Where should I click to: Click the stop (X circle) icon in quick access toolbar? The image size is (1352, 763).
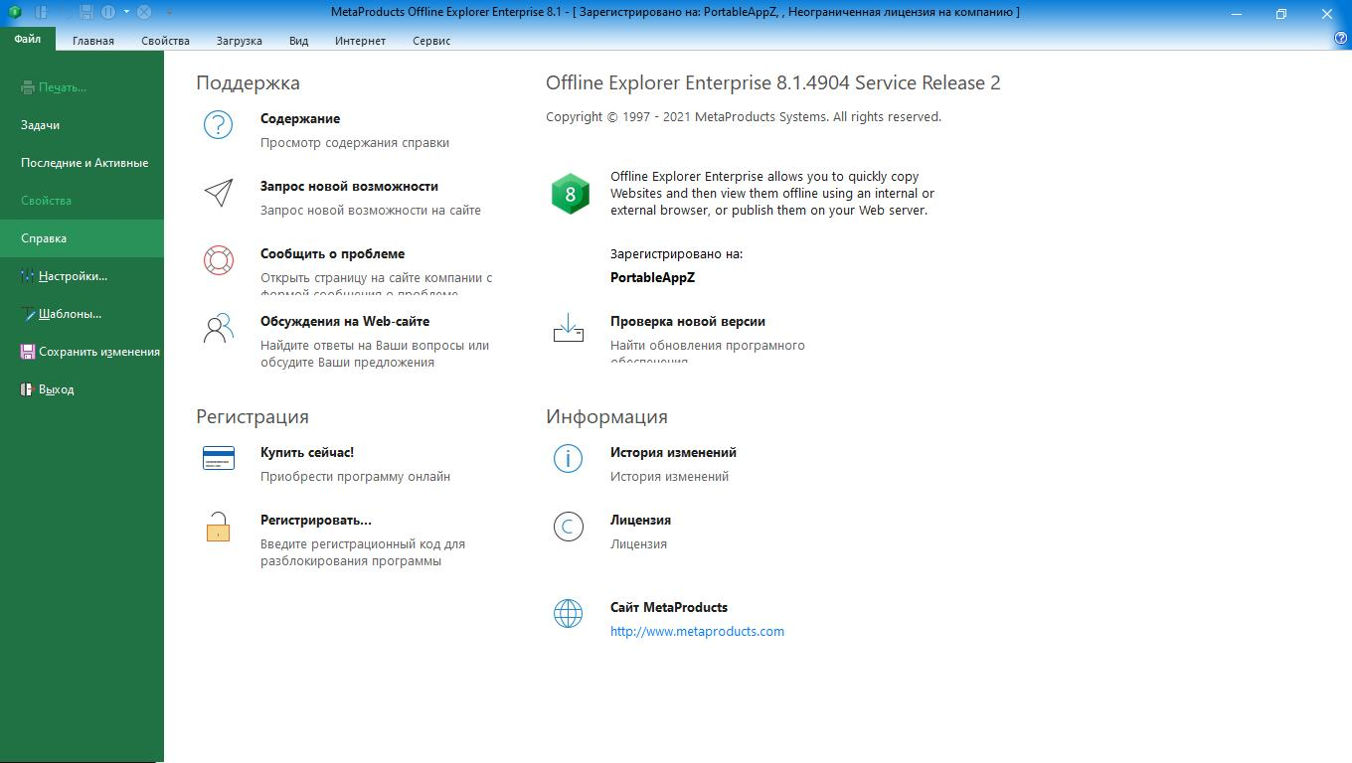pos(144,12)
